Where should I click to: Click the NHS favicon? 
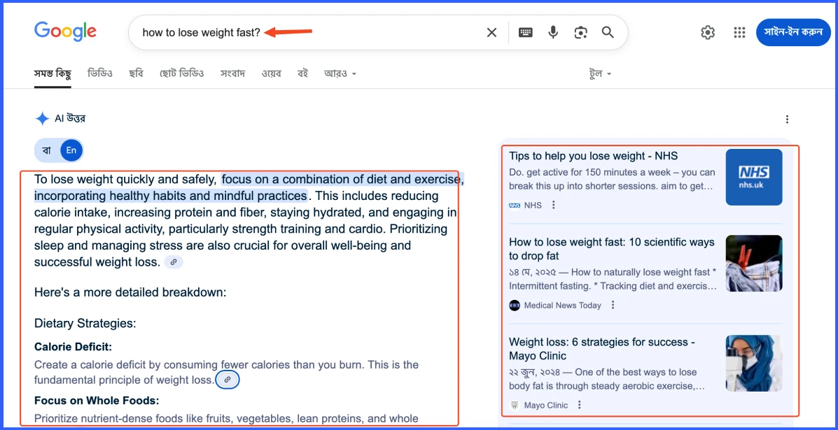click(515, 205)
